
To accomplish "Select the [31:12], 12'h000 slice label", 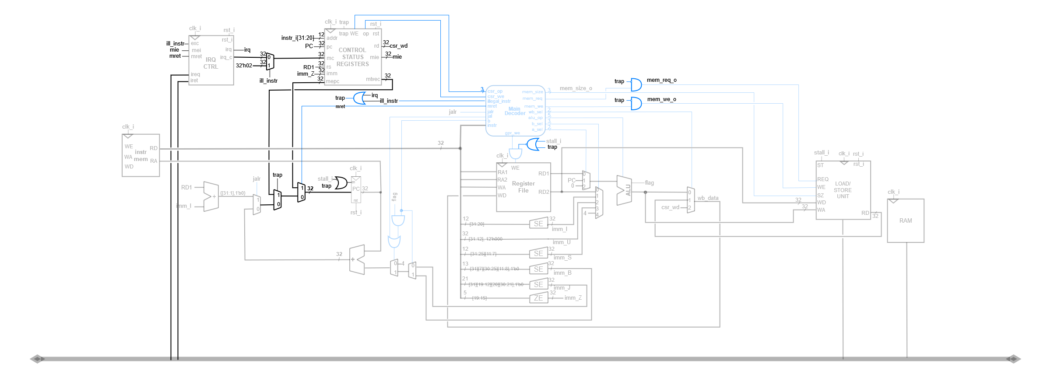I will (485, 239).
